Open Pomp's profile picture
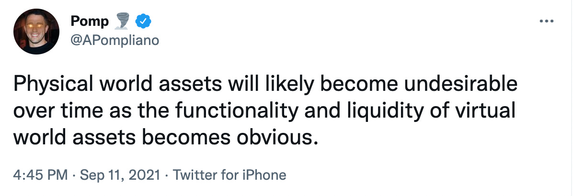 (36, 32)
